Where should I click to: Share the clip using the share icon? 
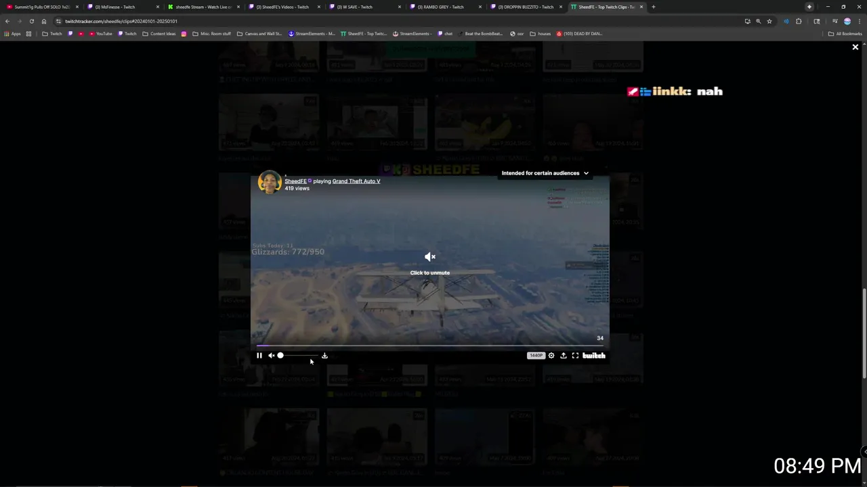(x=563, y=355)
